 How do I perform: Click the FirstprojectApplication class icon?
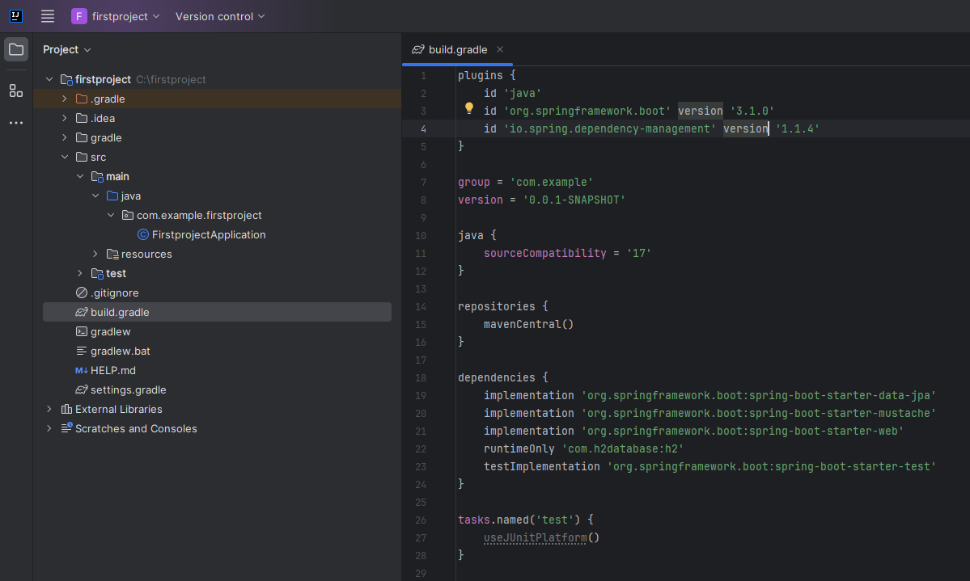(x=143, y=235)
